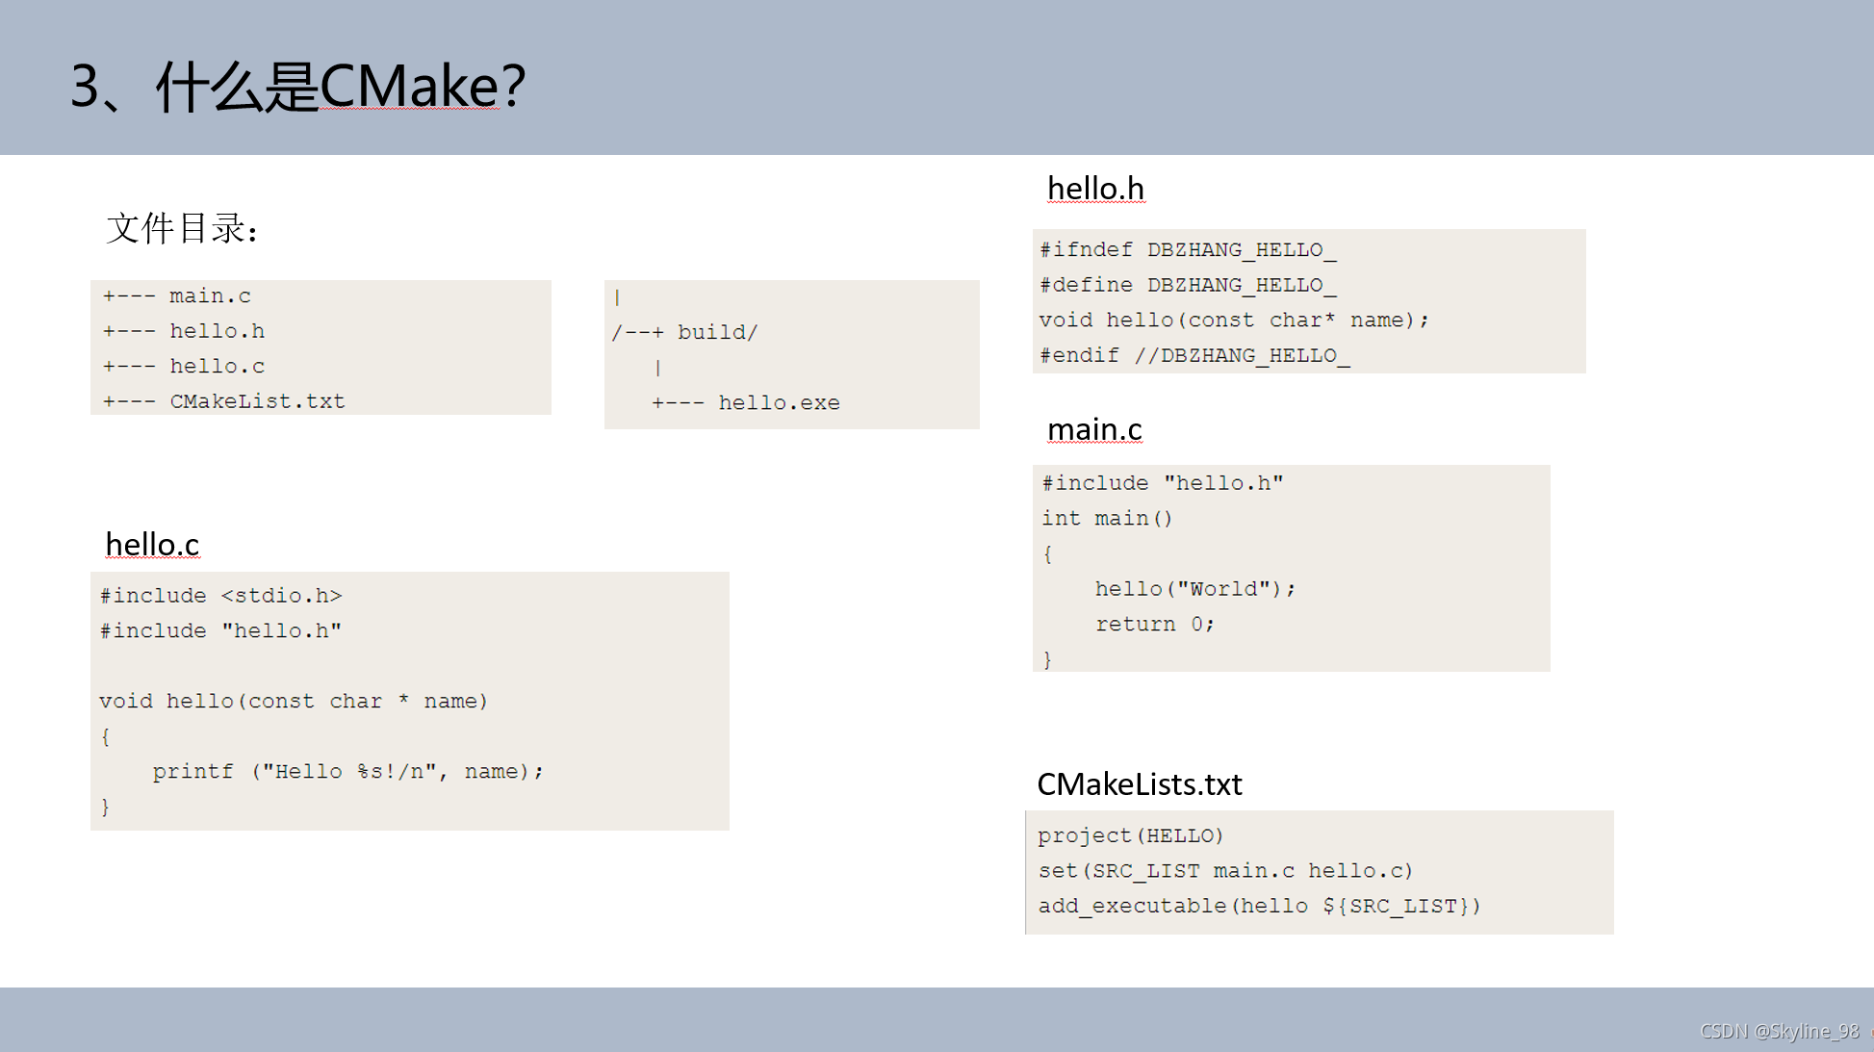Click the "hello.h" section heading
The width and height of the screenshot is (1874, 1052).
(1096, 189)
